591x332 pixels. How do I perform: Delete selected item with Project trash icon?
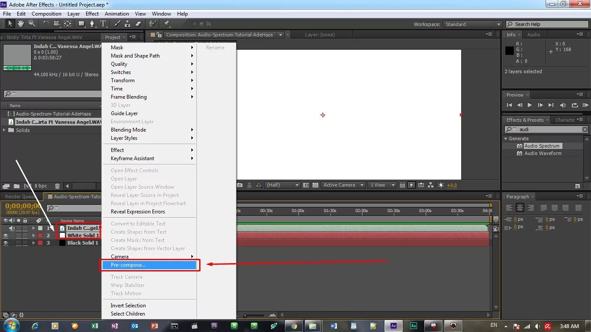tap(58, 186)
